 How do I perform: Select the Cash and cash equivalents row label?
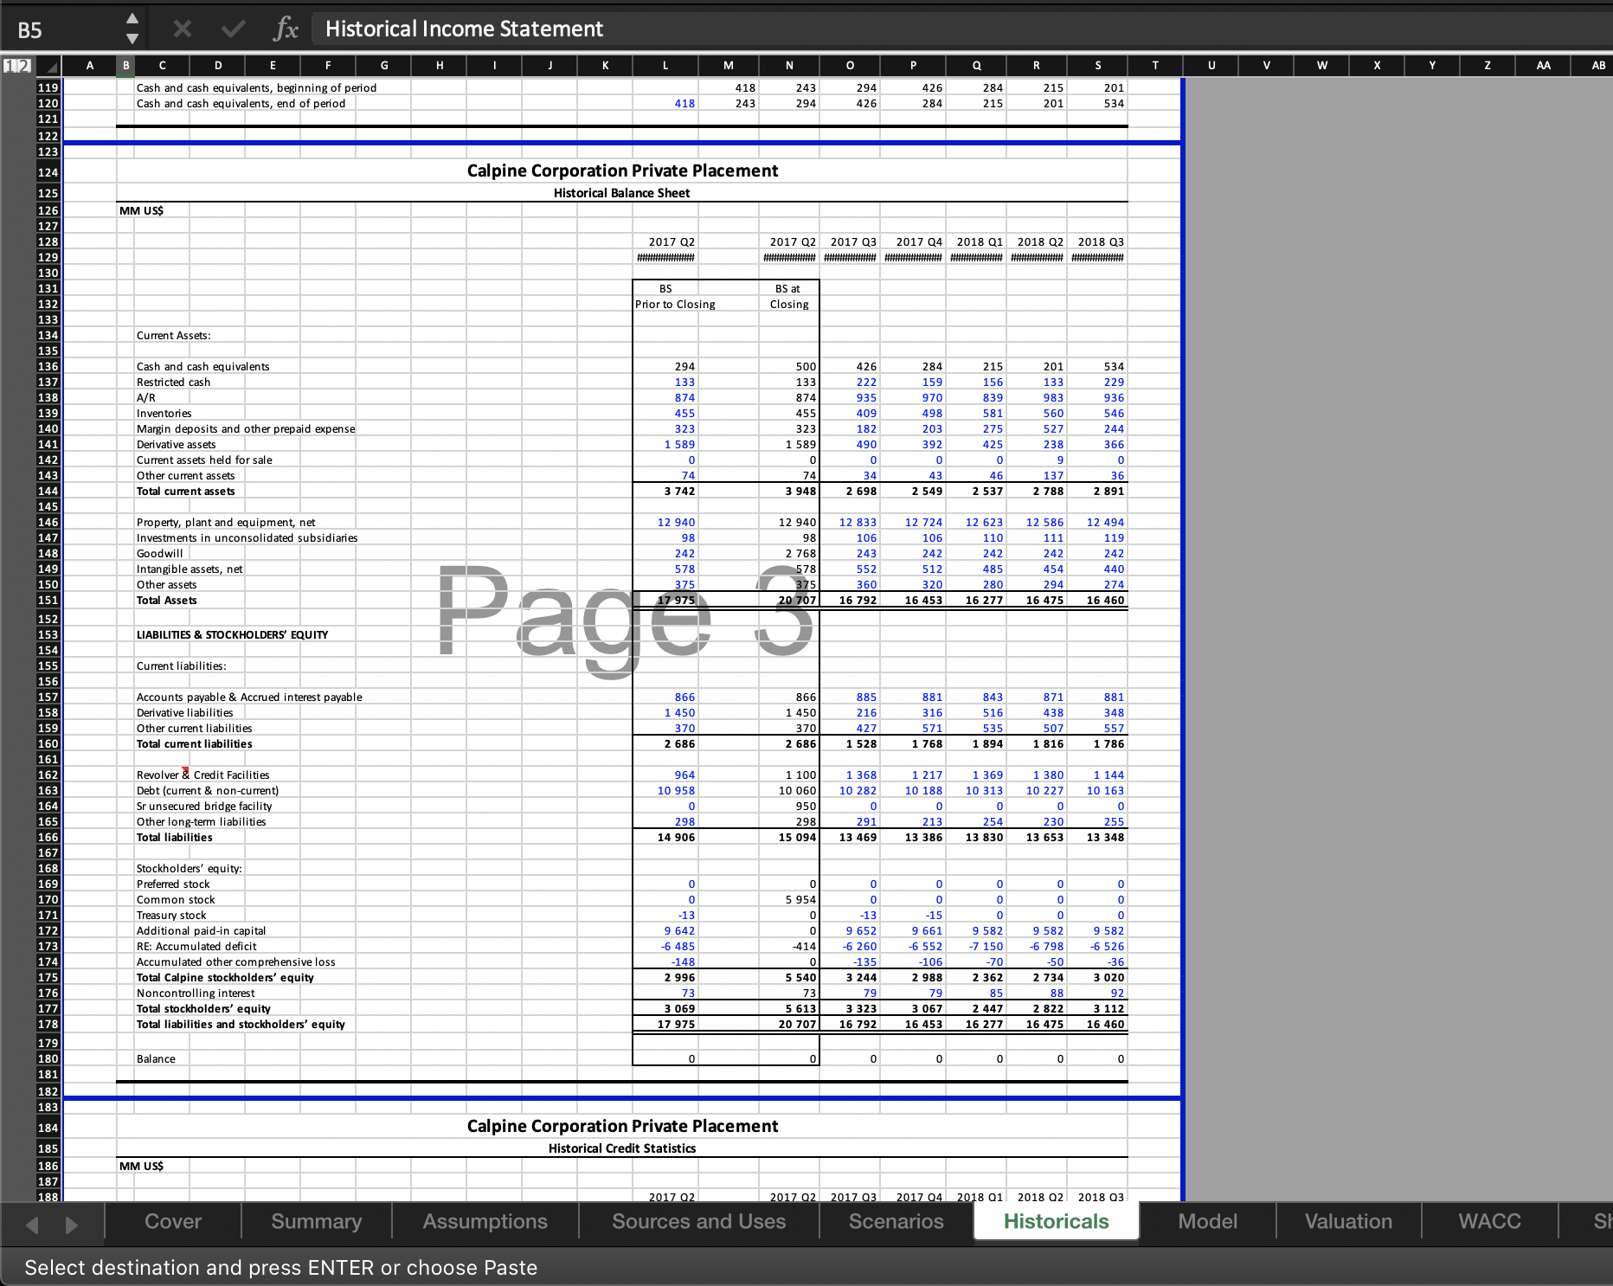203,367
